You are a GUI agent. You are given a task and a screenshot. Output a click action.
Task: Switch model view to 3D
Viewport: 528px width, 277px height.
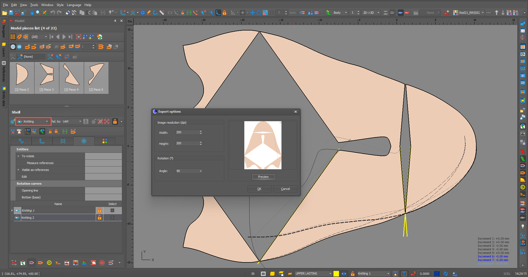click(x=19, y=47)
